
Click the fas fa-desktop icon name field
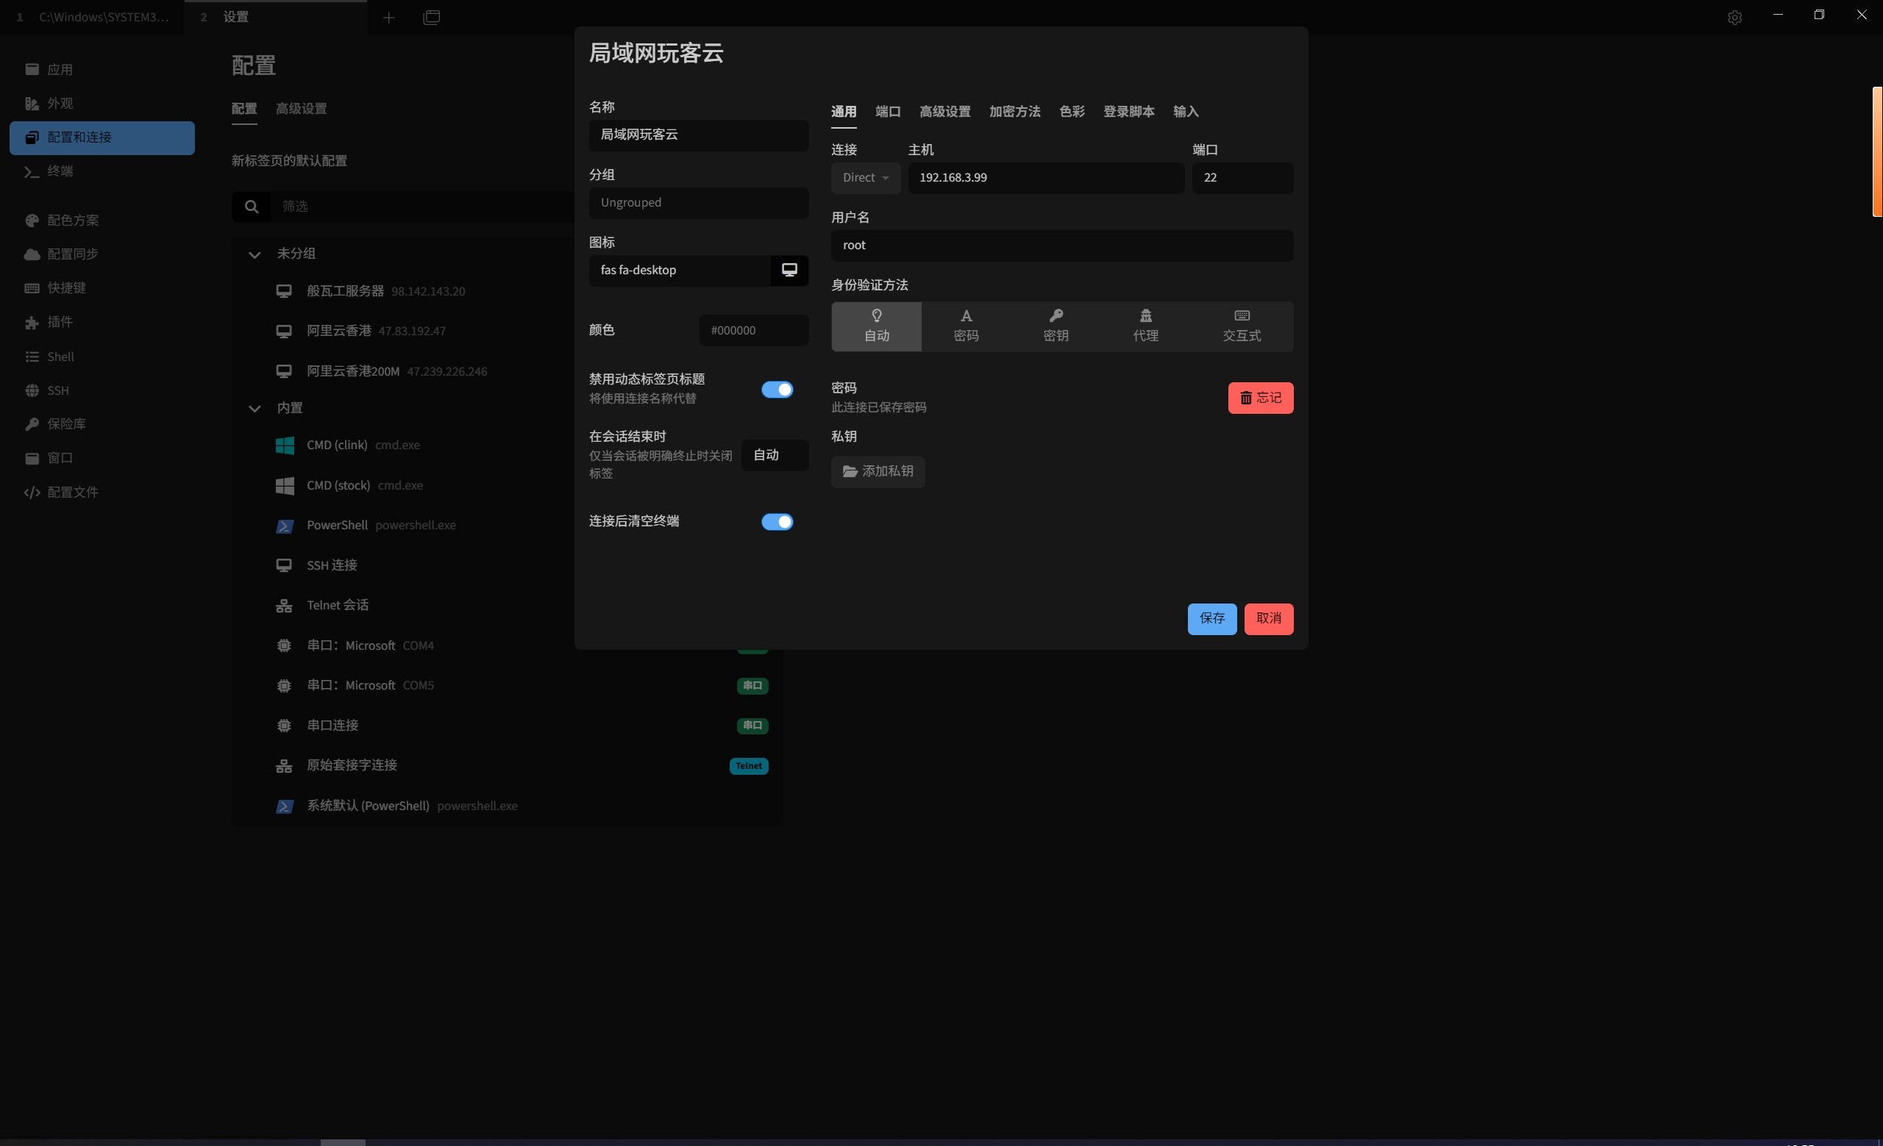(x=680, y=271)
